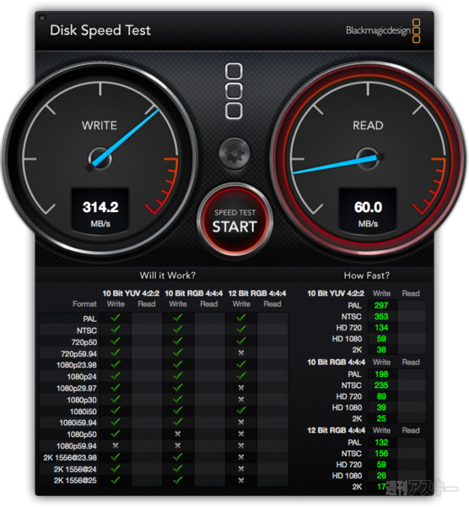Click the 1080i50 checkmark under 12 Bit RGB
The image size is (469, 507).
(240, 411)
